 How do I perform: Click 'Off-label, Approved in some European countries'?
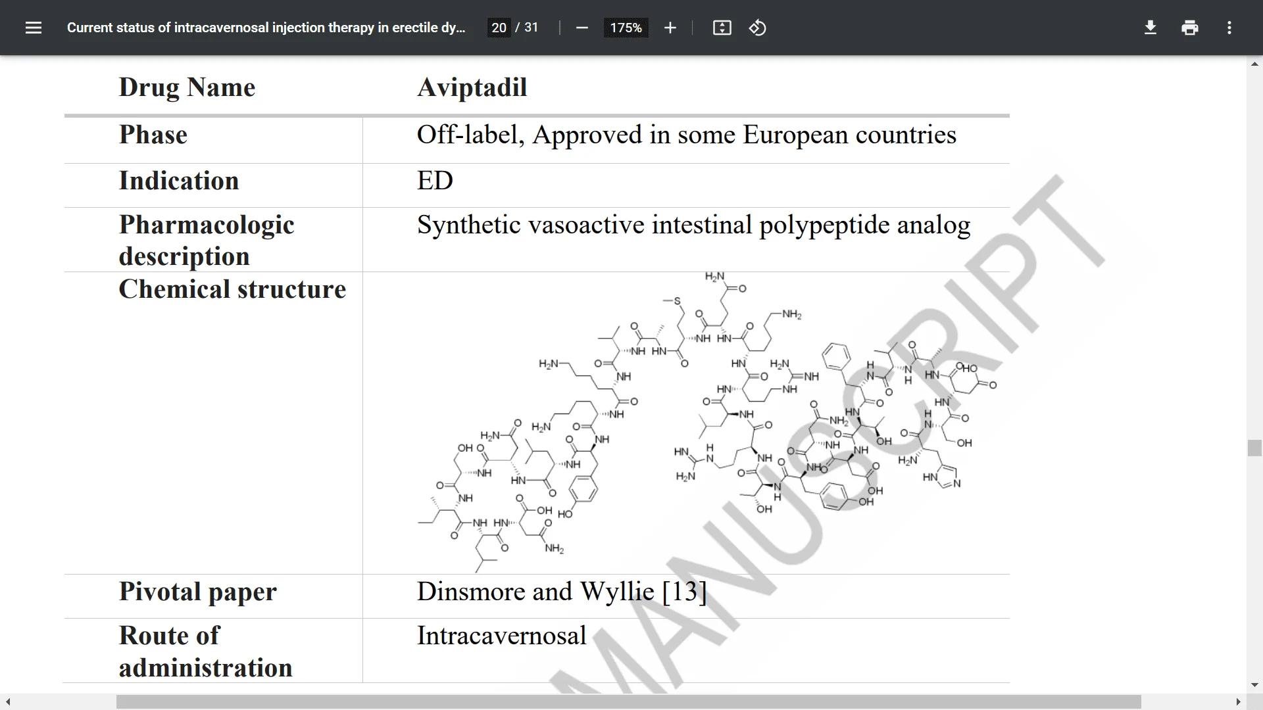point(687,135)
